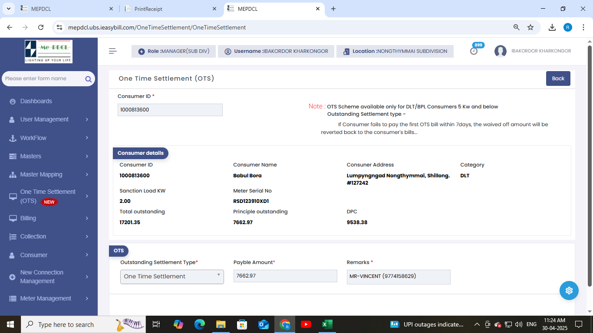Open File Explorer from taskbar

click(x=221, y=324)
